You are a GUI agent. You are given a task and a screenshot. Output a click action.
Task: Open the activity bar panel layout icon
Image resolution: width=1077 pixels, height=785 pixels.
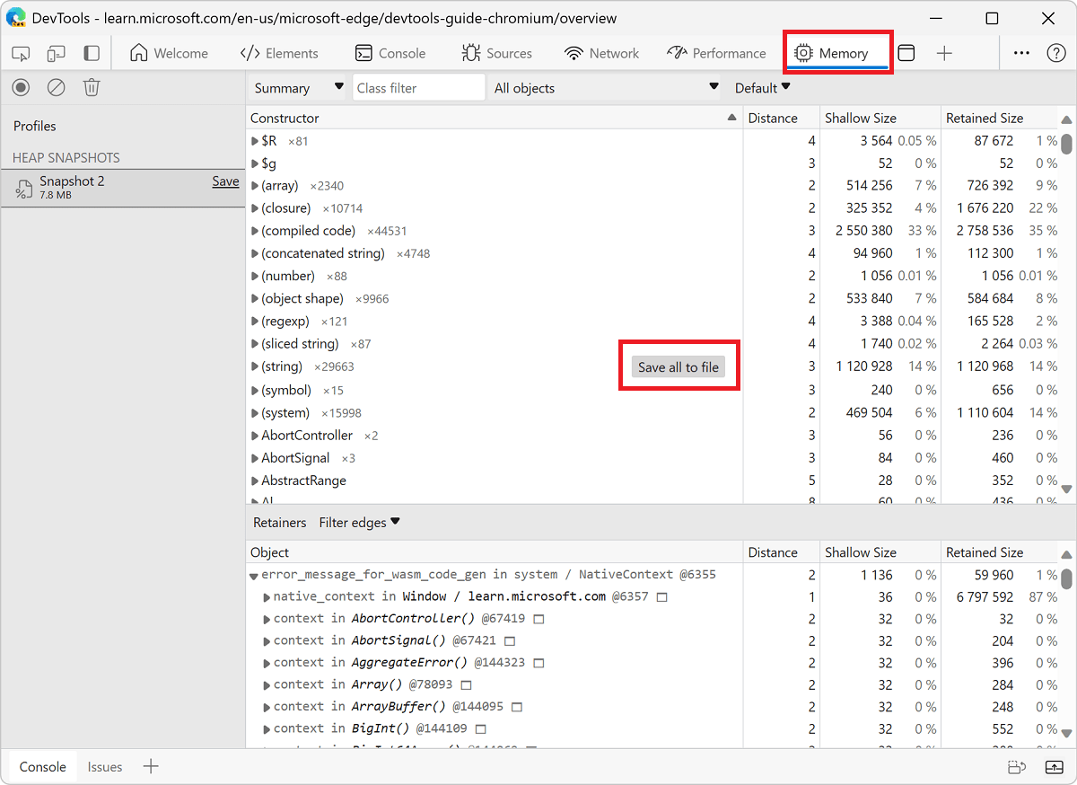[x=91, y=53]
